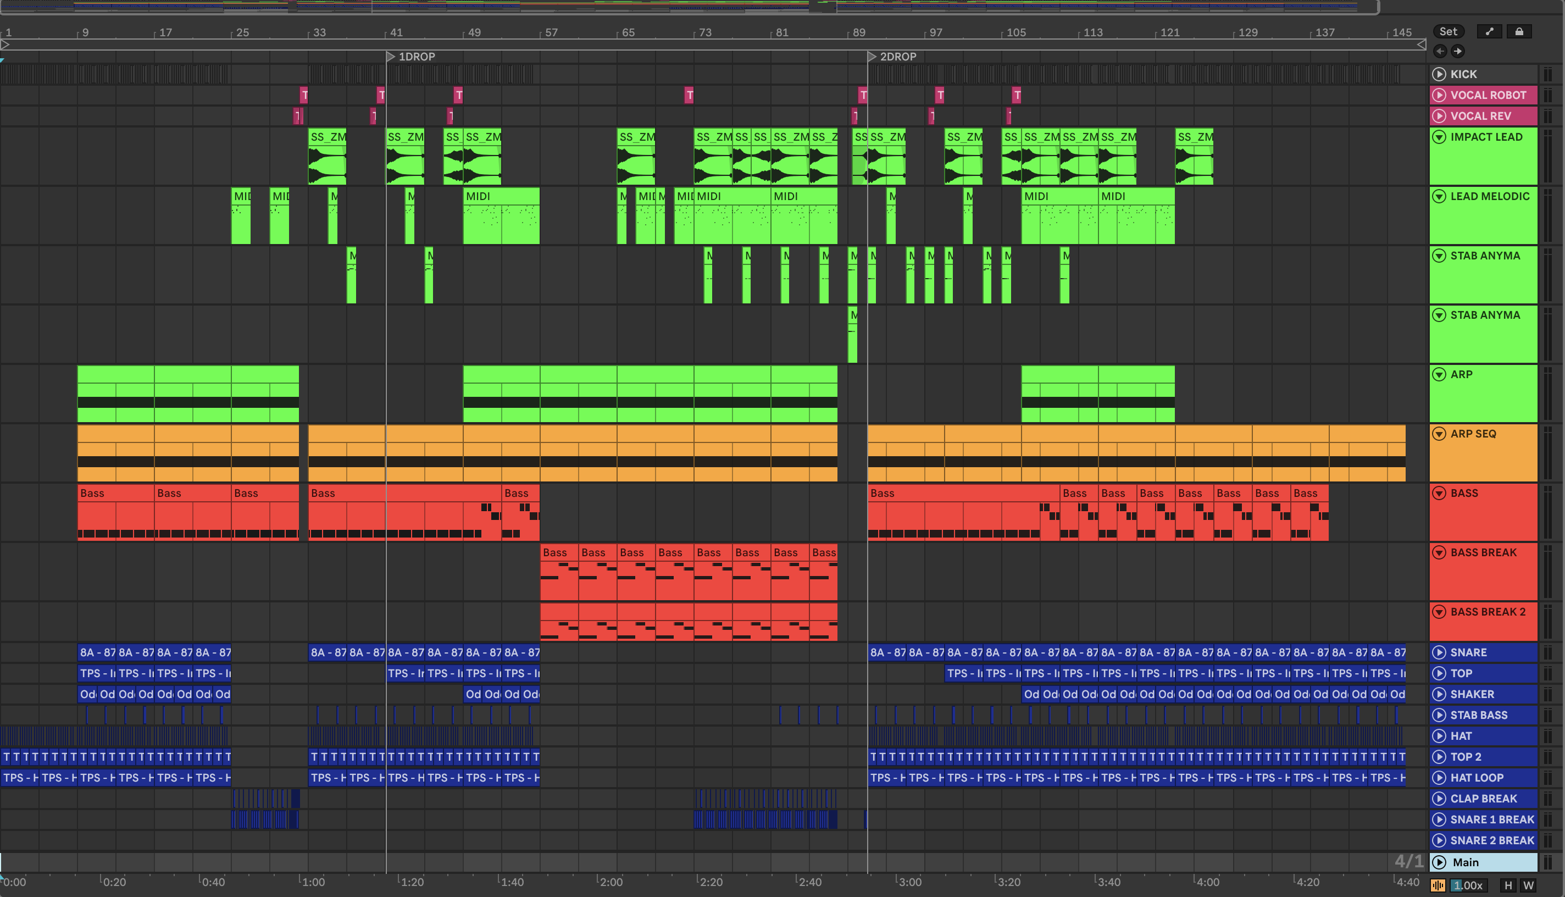Image resolution: width=1565 pixels, height=897 pixels.
Task: Click the 1.00x zoom factor field
Action: 1468,885
